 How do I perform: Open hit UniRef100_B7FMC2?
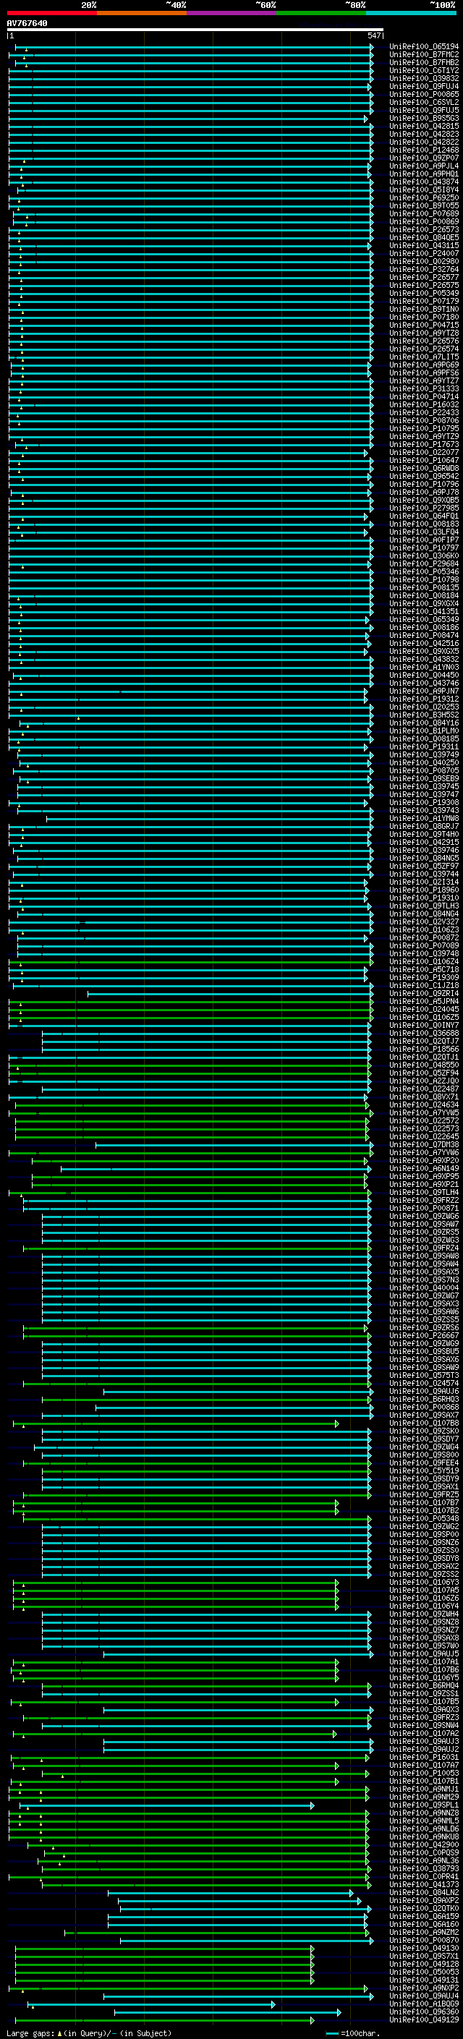pos(424,55)
